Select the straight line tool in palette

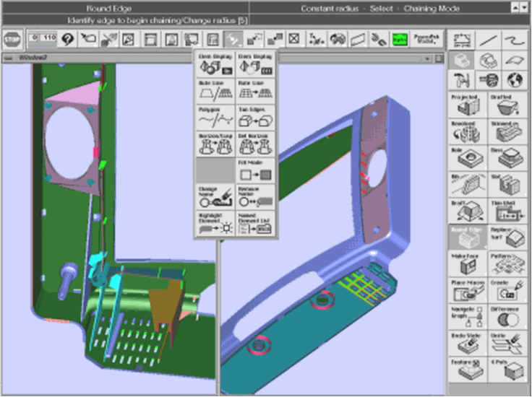(488, 40)
